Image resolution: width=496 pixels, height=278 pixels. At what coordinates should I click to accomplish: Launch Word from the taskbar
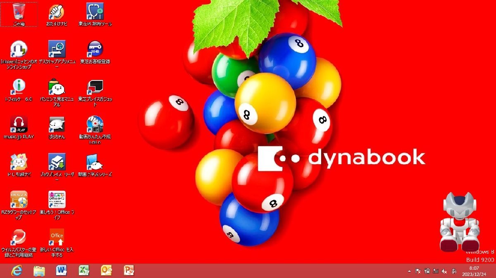pos(62,271)
